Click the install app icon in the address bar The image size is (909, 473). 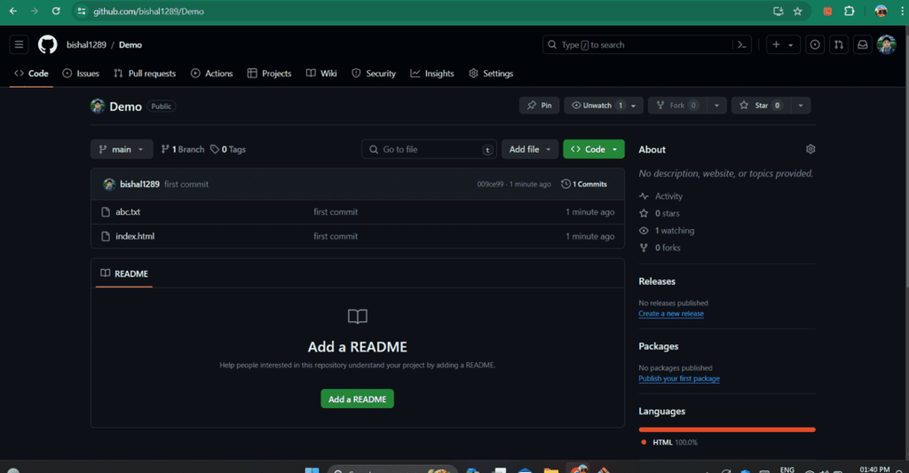tap(778, 11)
